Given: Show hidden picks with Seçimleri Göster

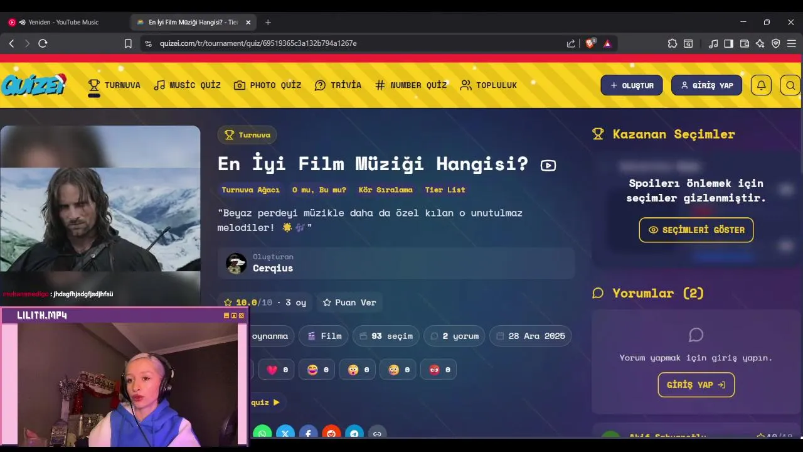Looking at the screenshot, I should point(696,230).
